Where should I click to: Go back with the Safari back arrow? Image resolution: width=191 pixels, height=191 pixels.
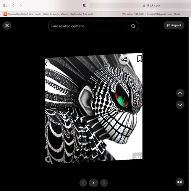tap(13, 5)
